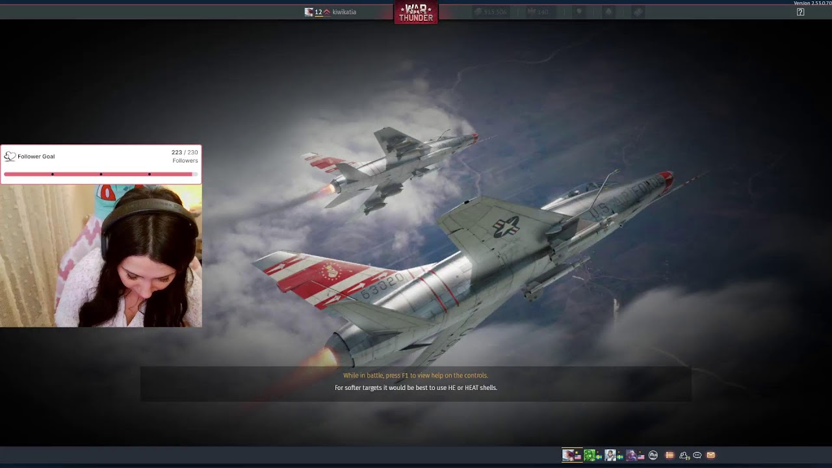Open the help question mark icon
The height and width of the screenshot is (468, 832).
click(x=801, y=12)
